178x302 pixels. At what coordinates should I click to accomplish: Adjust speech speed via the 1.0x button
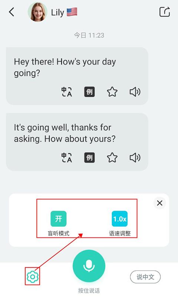(120, 219)
